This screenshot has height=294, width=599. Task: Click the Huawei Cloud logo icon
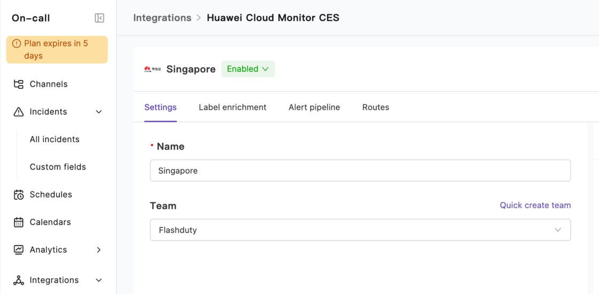tap(152, 69)
